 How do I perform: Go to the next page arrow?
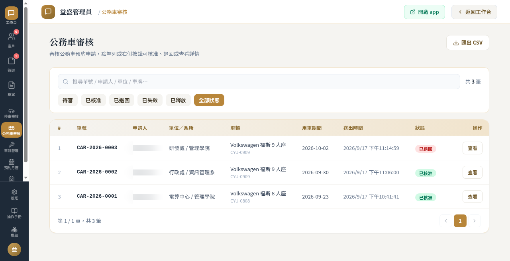click(475, 221)
